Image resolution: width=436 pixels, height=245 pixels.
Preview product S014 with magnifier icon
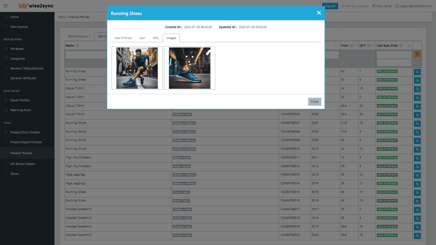417,184
